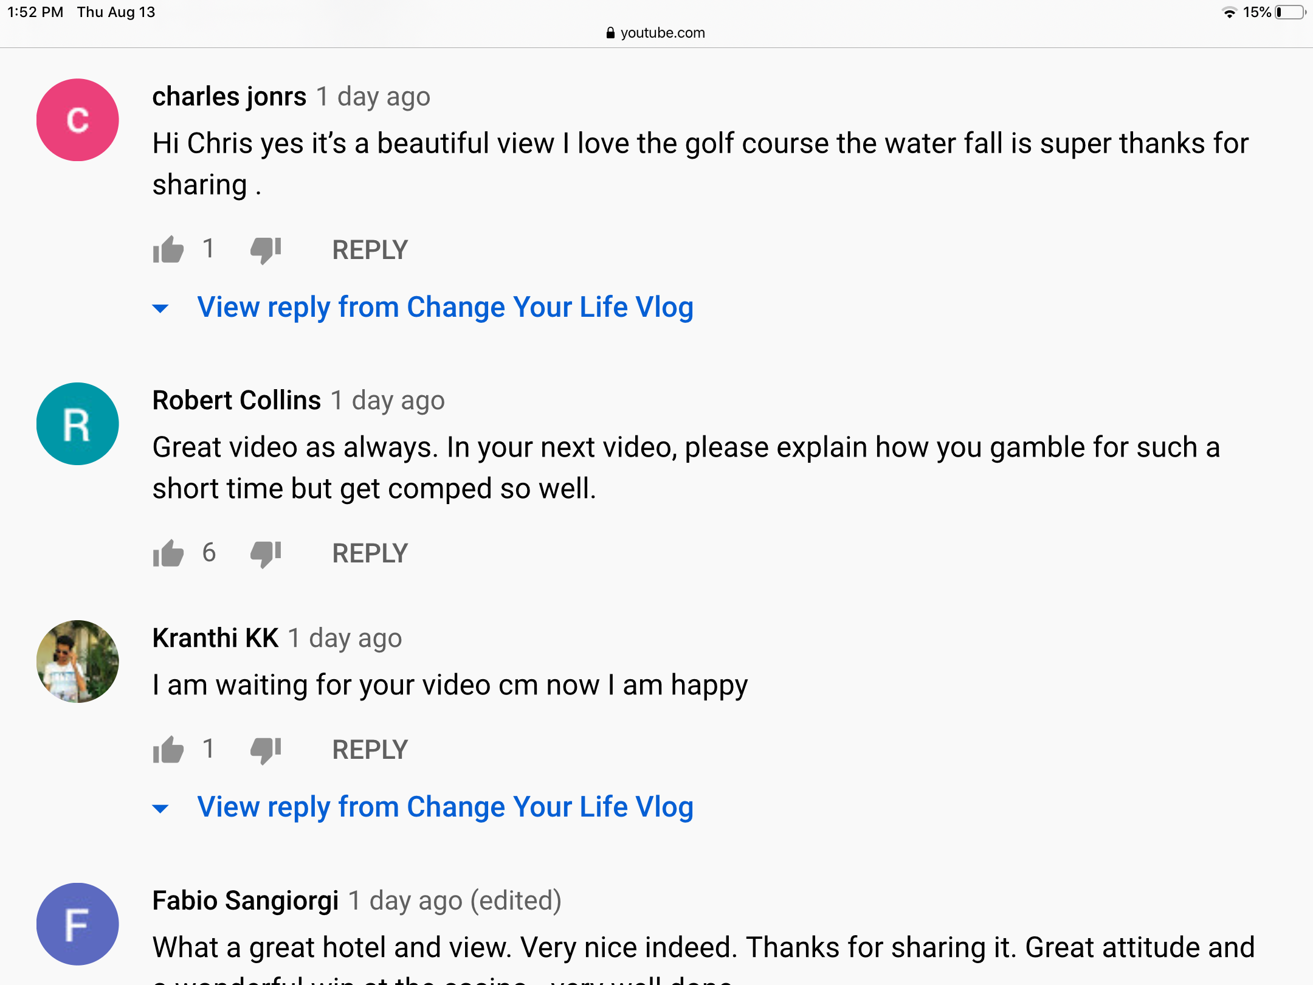
Task: Expand reply arrow under charles jonrs' comment
Action: pyautogui.click(x=160, y=308)
